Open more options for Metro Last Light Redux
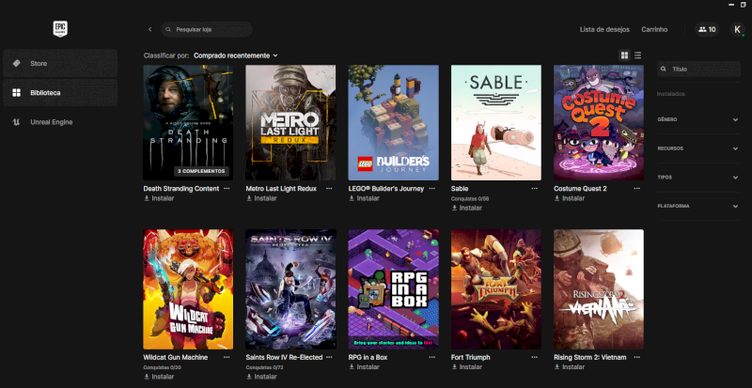This screenshot has width=752, height=388. pyautogui.click(x=329, y=189)
